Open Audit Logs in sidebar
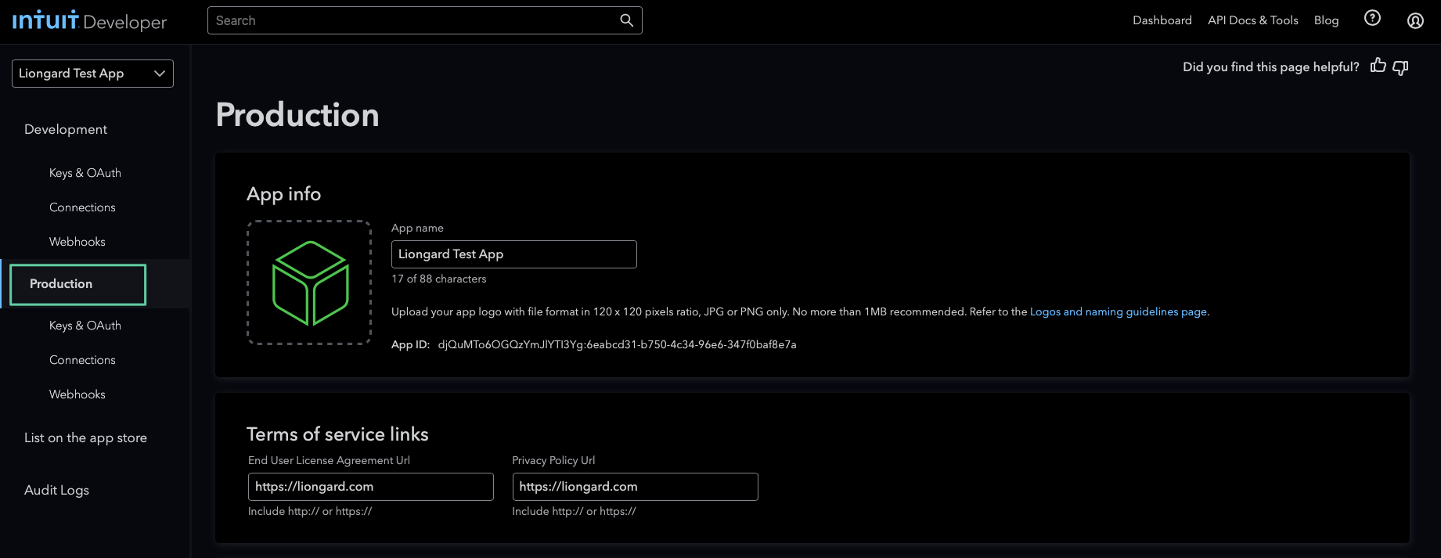 click(x=56, y=490)
